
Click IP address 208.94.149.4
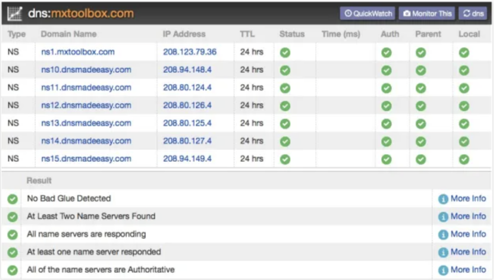click(x=187, y=159)
